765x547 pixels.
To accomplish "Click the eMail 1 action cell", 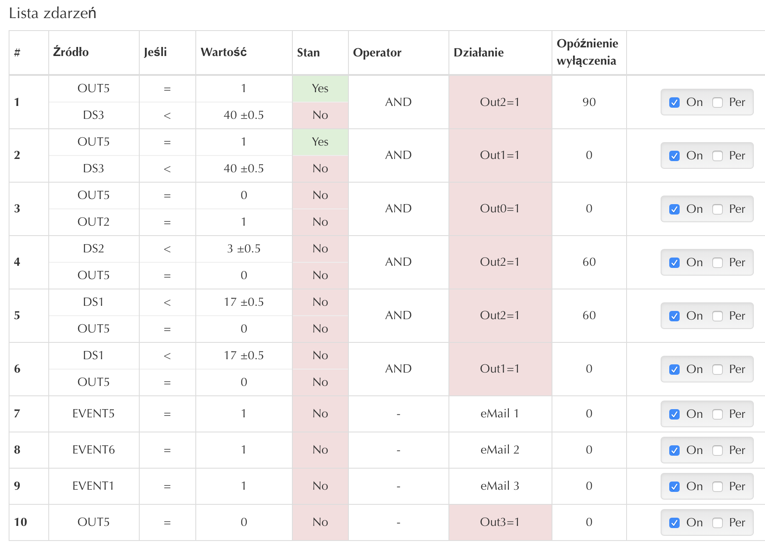I will tap(500, 414).
